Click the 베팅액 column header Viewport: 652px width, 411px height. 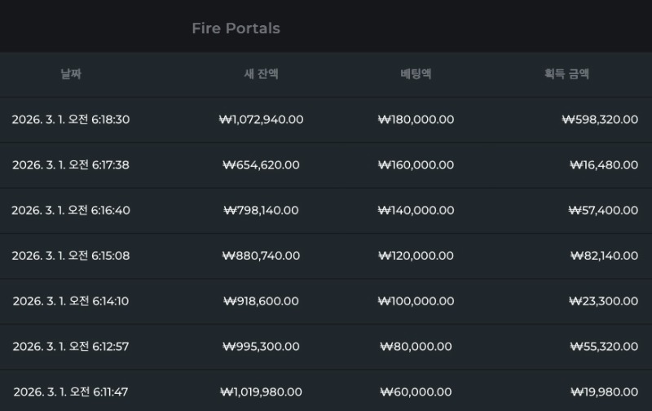tap(416, 74)
